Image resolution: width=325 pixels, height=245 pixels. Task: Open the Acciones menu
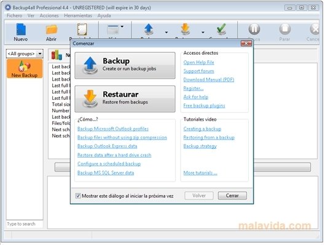[x=49, y=15]
